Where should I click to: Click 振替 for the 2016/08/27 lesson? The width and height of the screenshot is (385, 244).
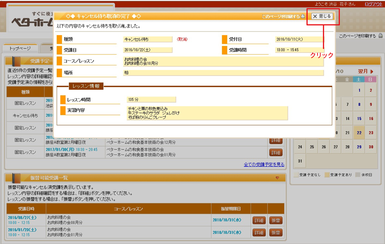click(x=276, y=220)
